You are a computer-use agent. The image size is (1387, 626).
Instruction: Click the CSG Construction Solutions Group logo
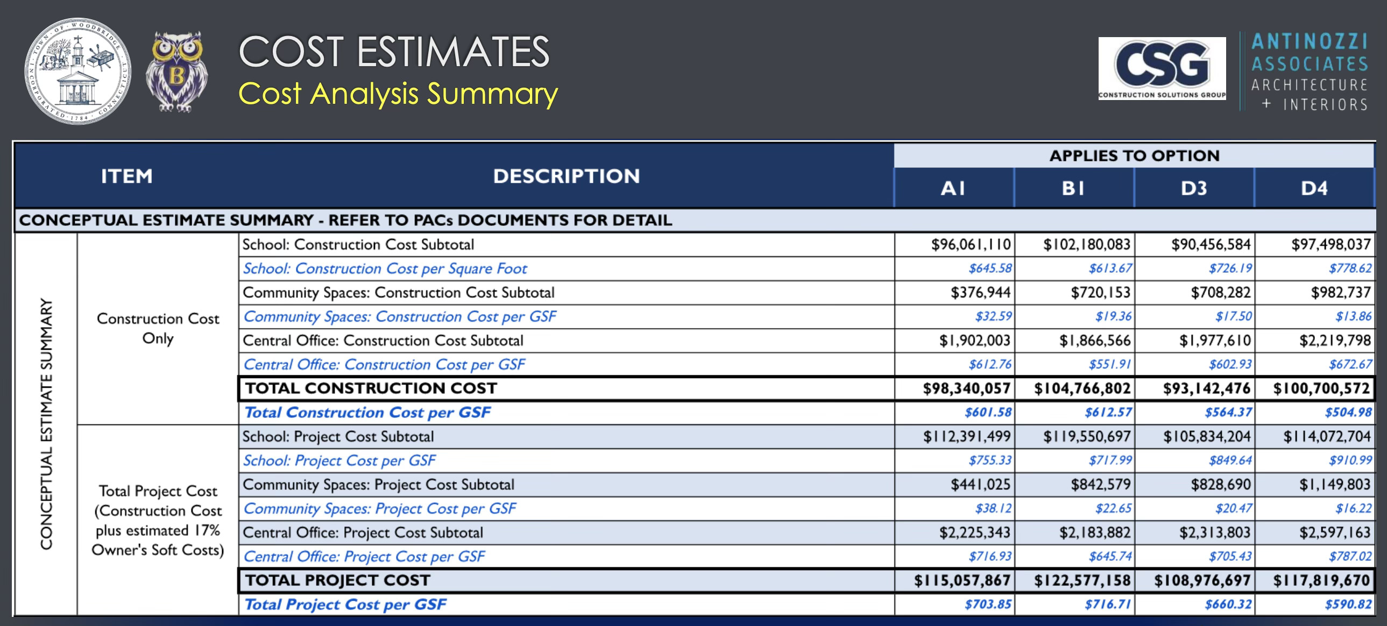[x=1162, y=68]
